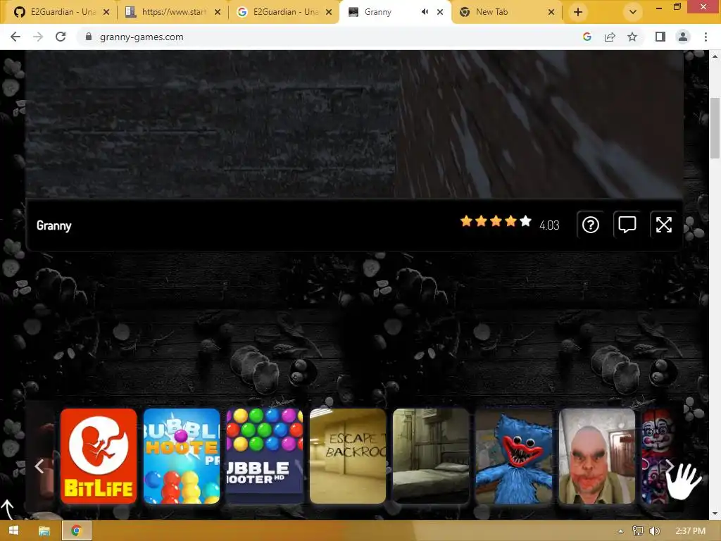Close the Google E2Guardian search tab
This screenshot has height=541, width=721.
(x=329, y=12)
